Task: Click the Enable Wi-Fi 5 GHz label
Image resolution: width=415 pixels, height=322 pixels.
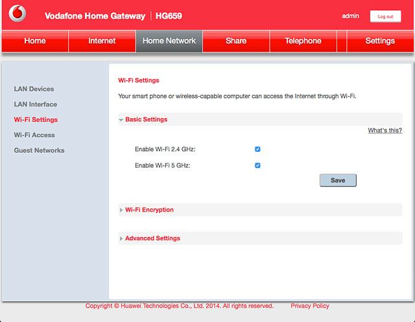Action: click(x=163, y=166)
